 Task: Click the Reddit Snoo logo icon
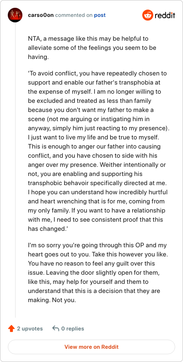click(147, 15)
